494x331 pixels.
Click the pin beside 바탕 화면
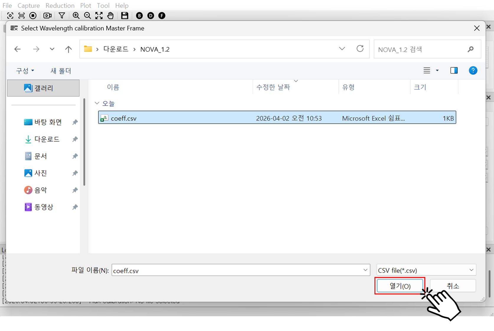coord(75,122)
